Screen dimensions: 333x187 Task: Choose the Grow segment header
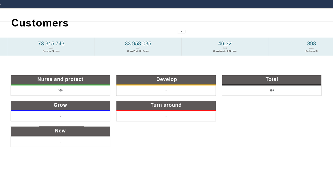[x=60, y=105]
